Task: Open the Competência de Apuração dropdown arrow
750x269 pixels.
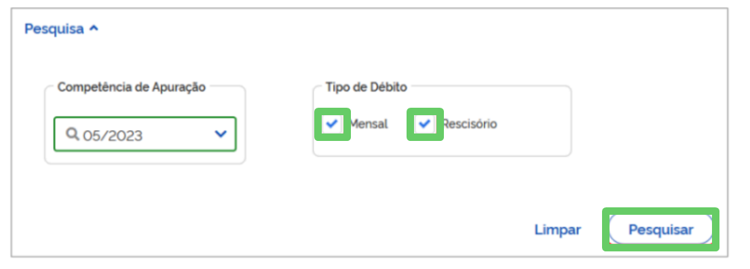Action: pyautogui.click(x=221, y=133)
